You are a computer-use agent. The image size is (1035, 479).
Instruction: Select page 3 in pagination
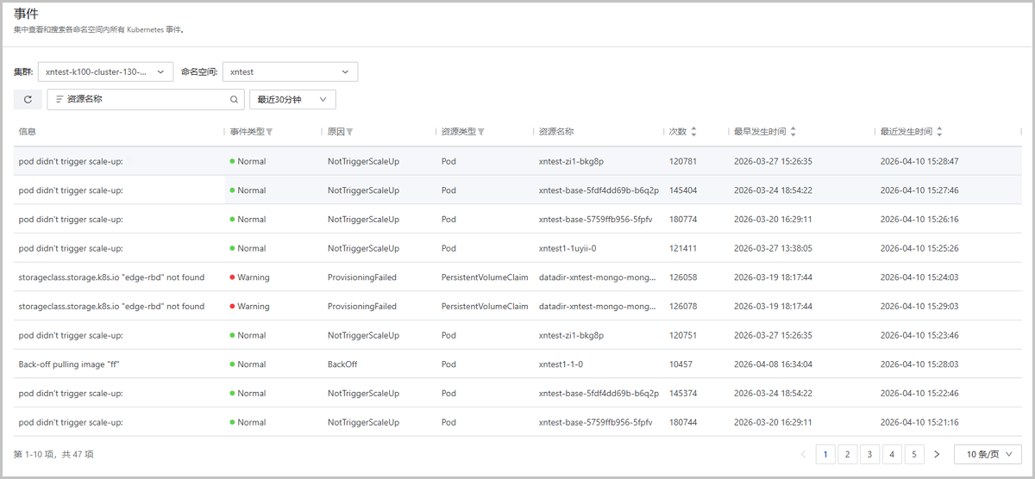click(869, 454)
